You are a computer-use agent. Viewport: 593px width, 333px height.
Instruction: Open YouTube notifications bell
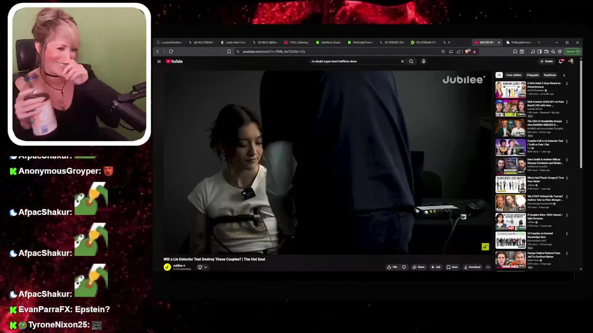(x=561, y=61)
